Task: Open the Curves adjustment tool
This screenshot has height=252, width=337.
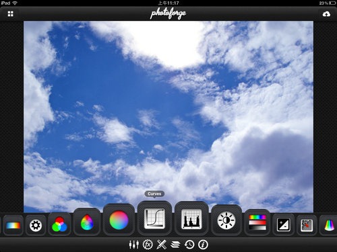Action: click(x=154, y=218)
